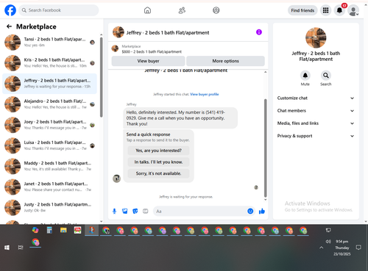Screen dimensions: 368x271
Task: Open the Kris conversation
Action: (49, 63)
